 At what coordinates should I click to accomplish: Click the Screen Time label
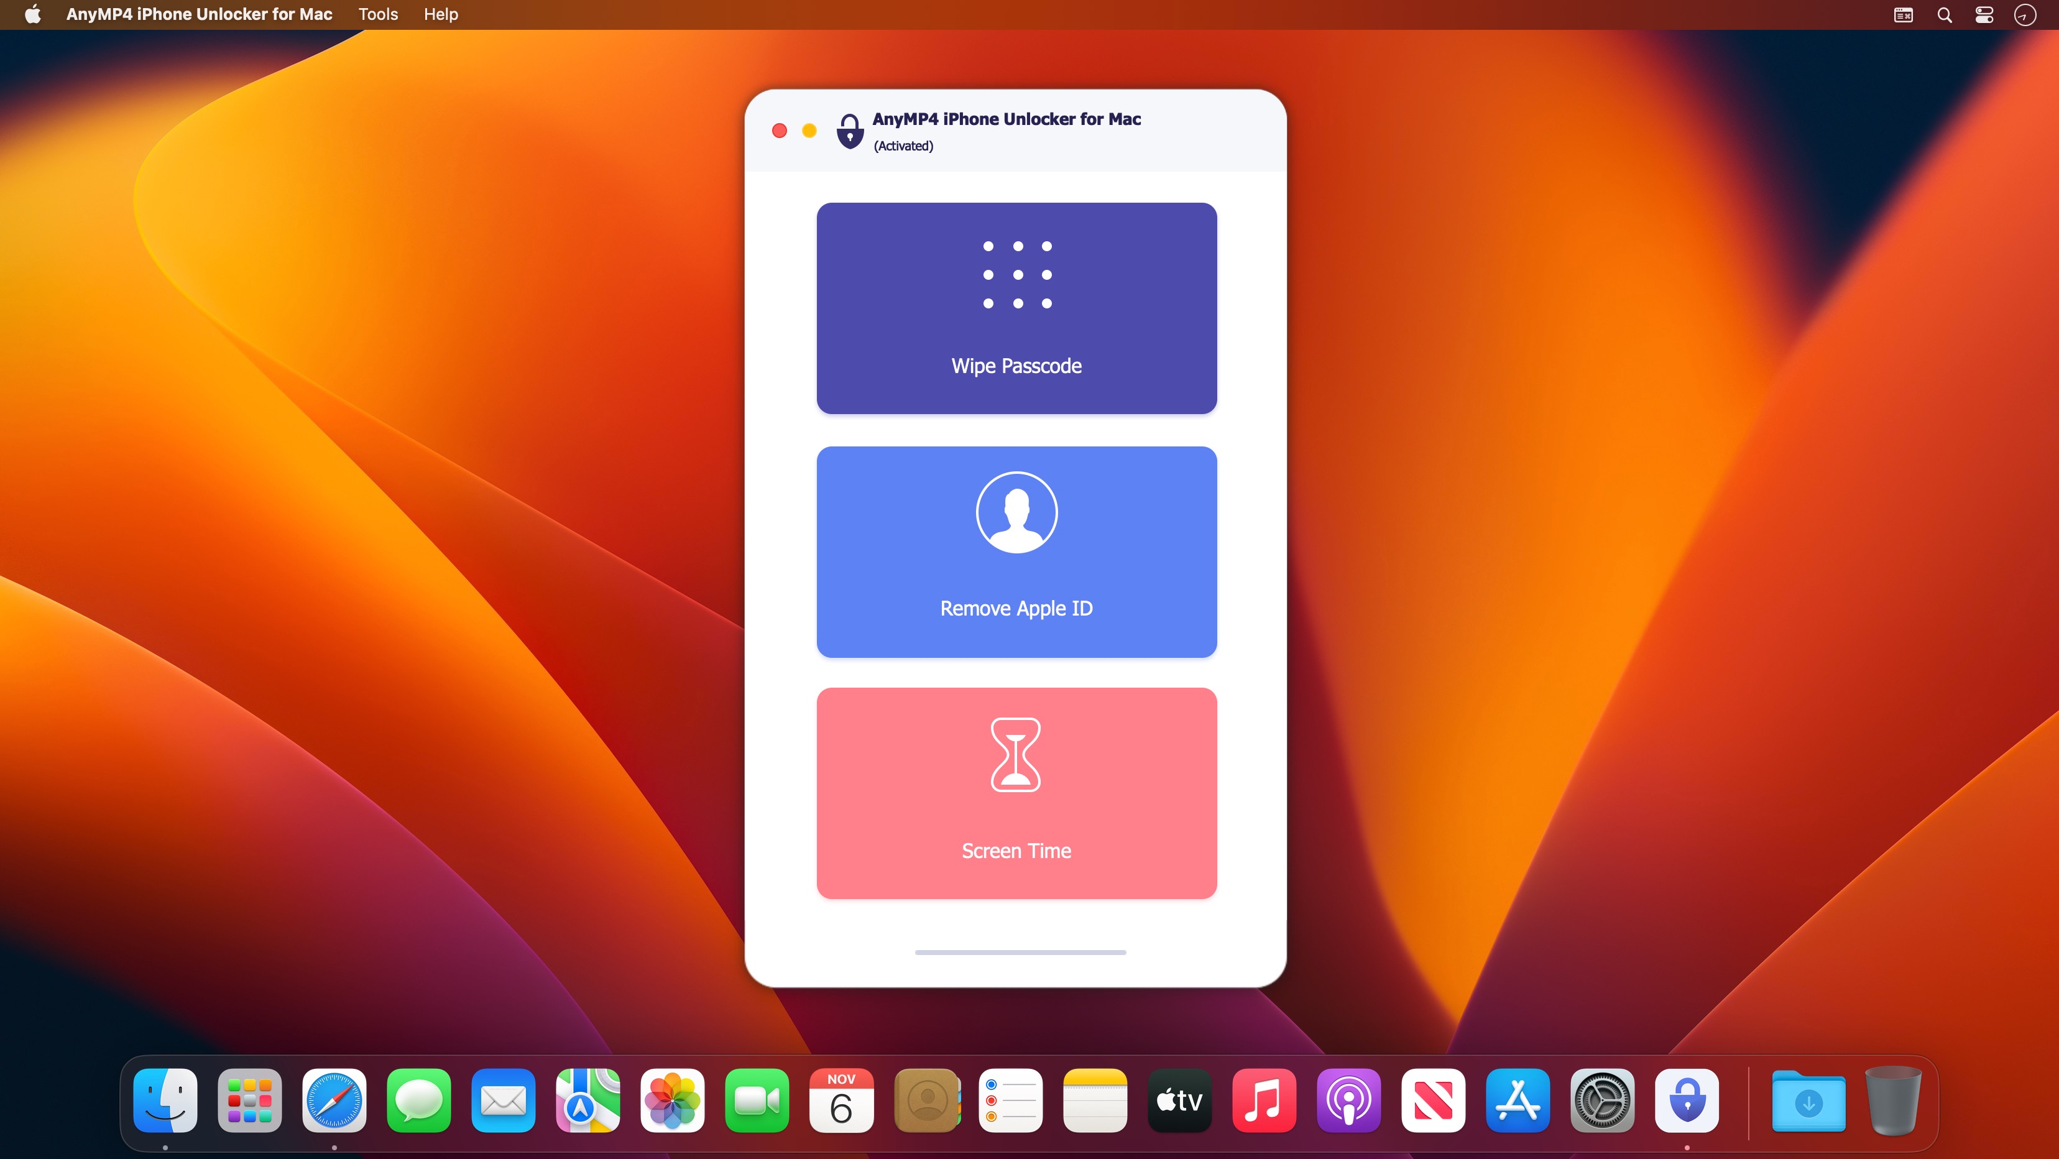[1016, 851]
